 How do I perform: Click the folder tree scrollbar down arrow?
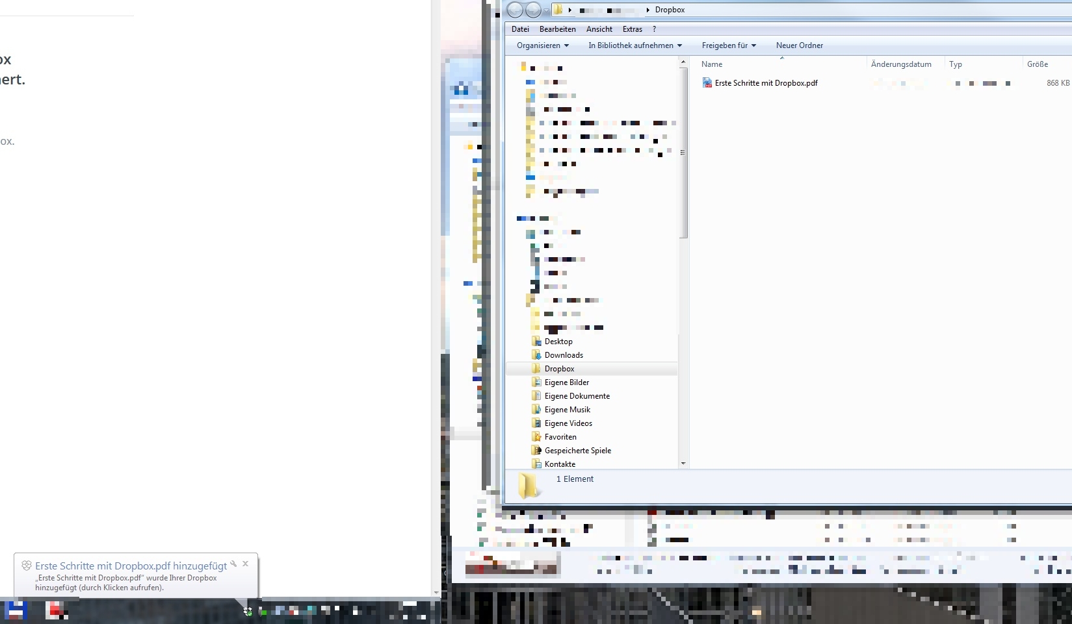[x=683, y=464]
